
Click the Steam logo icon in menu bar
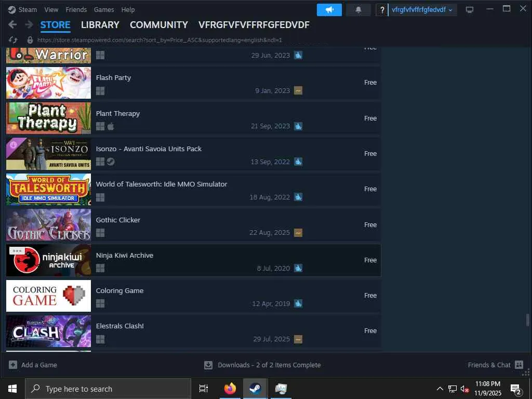(x=12, y=10)
